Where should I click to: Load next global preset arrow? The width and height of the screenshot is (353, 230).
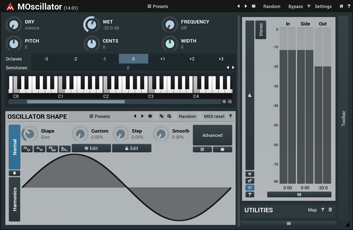[x=246, y=6]
